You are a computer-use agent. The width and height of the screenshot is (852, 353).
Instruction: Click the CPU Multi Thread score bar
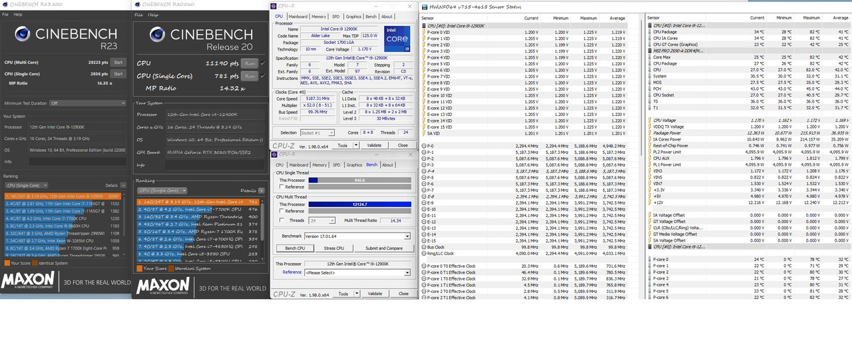(x=359, y=204)
